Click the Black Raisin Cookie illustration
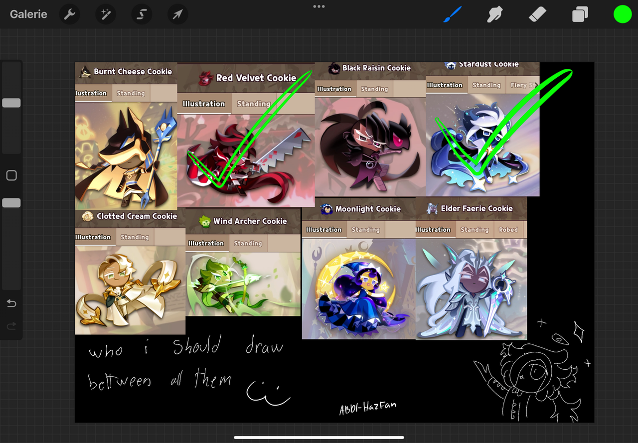This screenshot has width=638, height=443. tap(370, 147)
